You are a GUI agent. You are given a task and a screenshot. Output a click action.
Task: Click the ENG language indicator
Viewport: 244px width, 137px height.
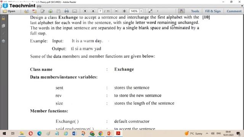tap(218, 134)
